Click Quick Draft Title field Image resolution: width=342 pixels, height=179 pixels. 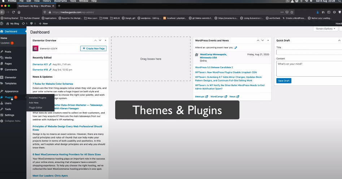point(309,52)
